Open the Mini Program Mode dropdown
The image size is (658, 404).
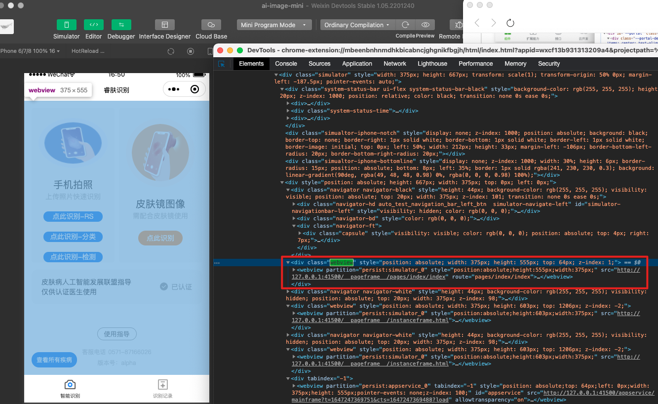pos(274,25)
